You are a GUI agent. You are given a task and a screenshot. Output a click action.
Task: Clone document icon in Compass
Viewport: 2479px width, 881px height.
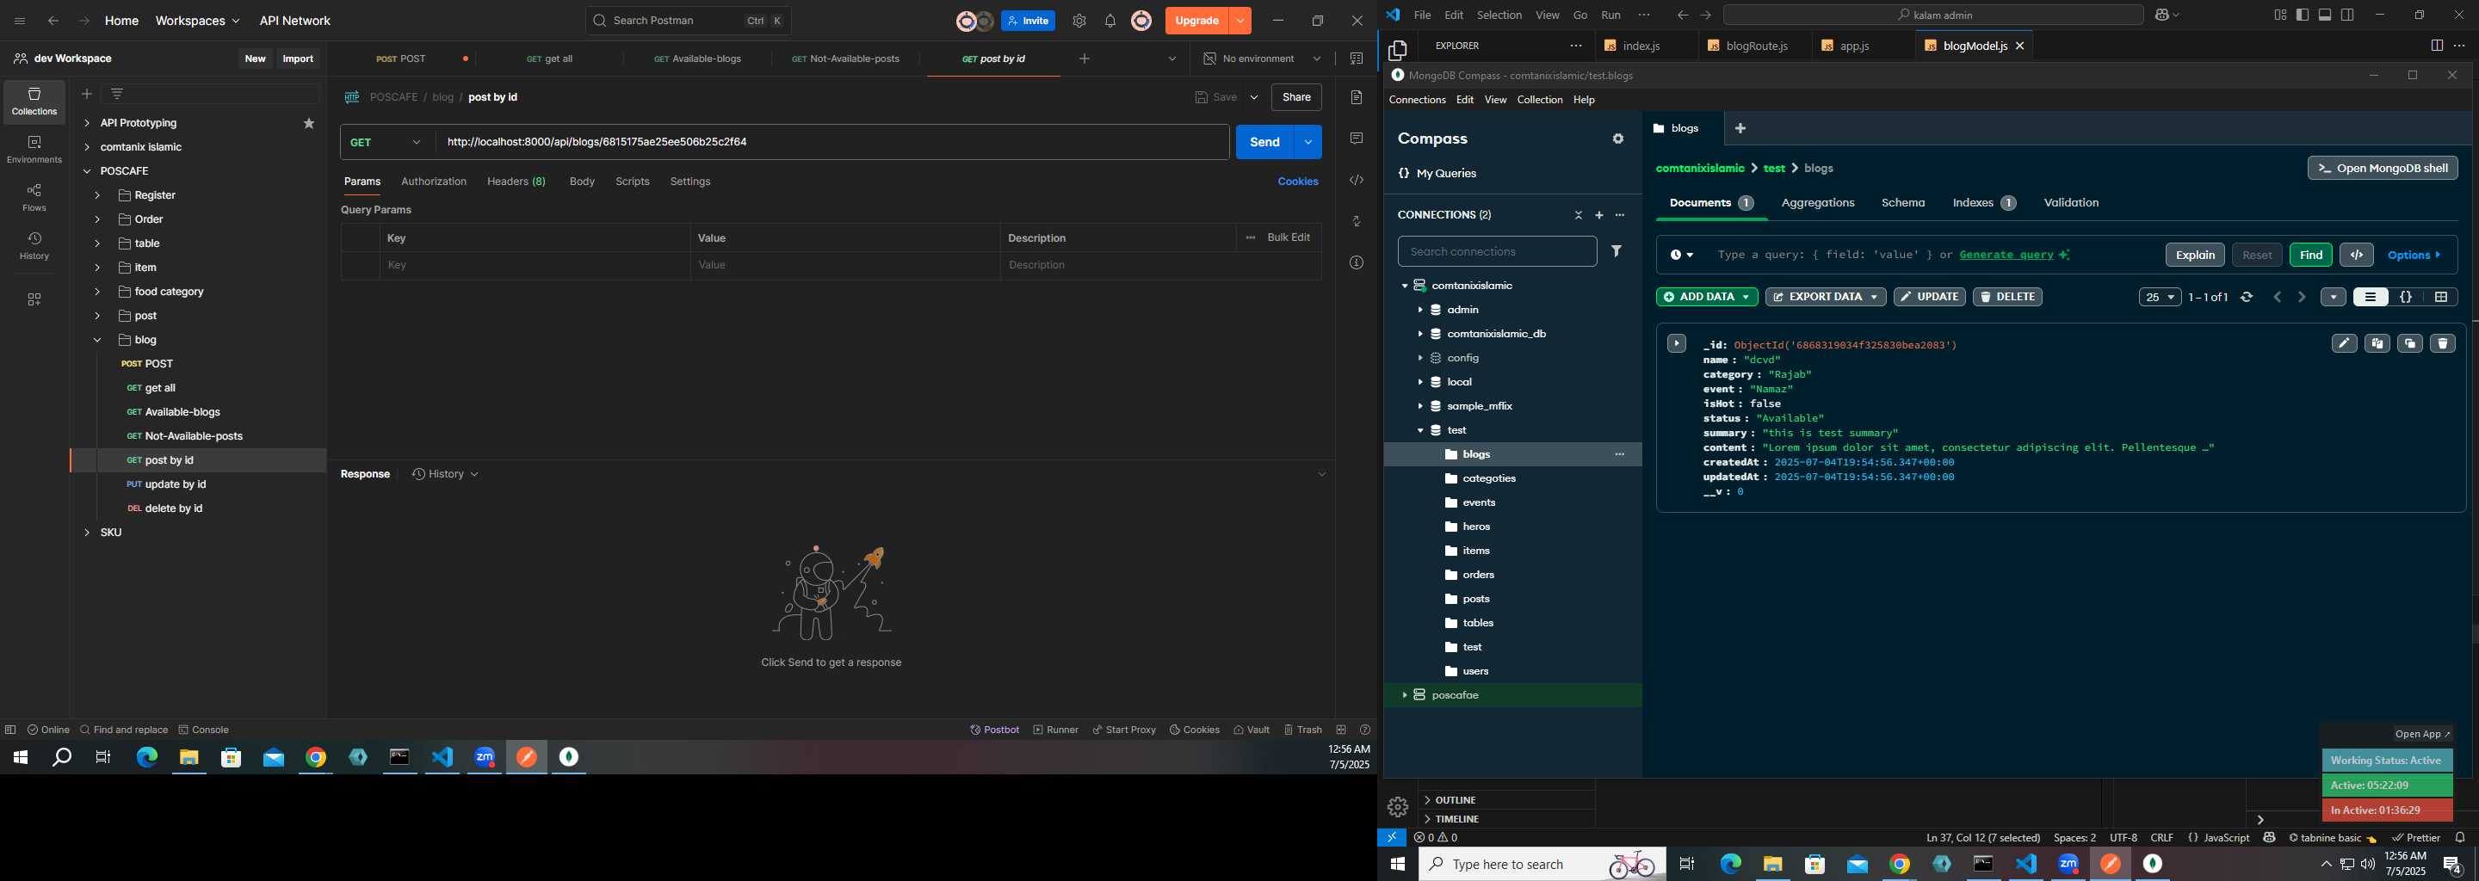point(2408,343)
